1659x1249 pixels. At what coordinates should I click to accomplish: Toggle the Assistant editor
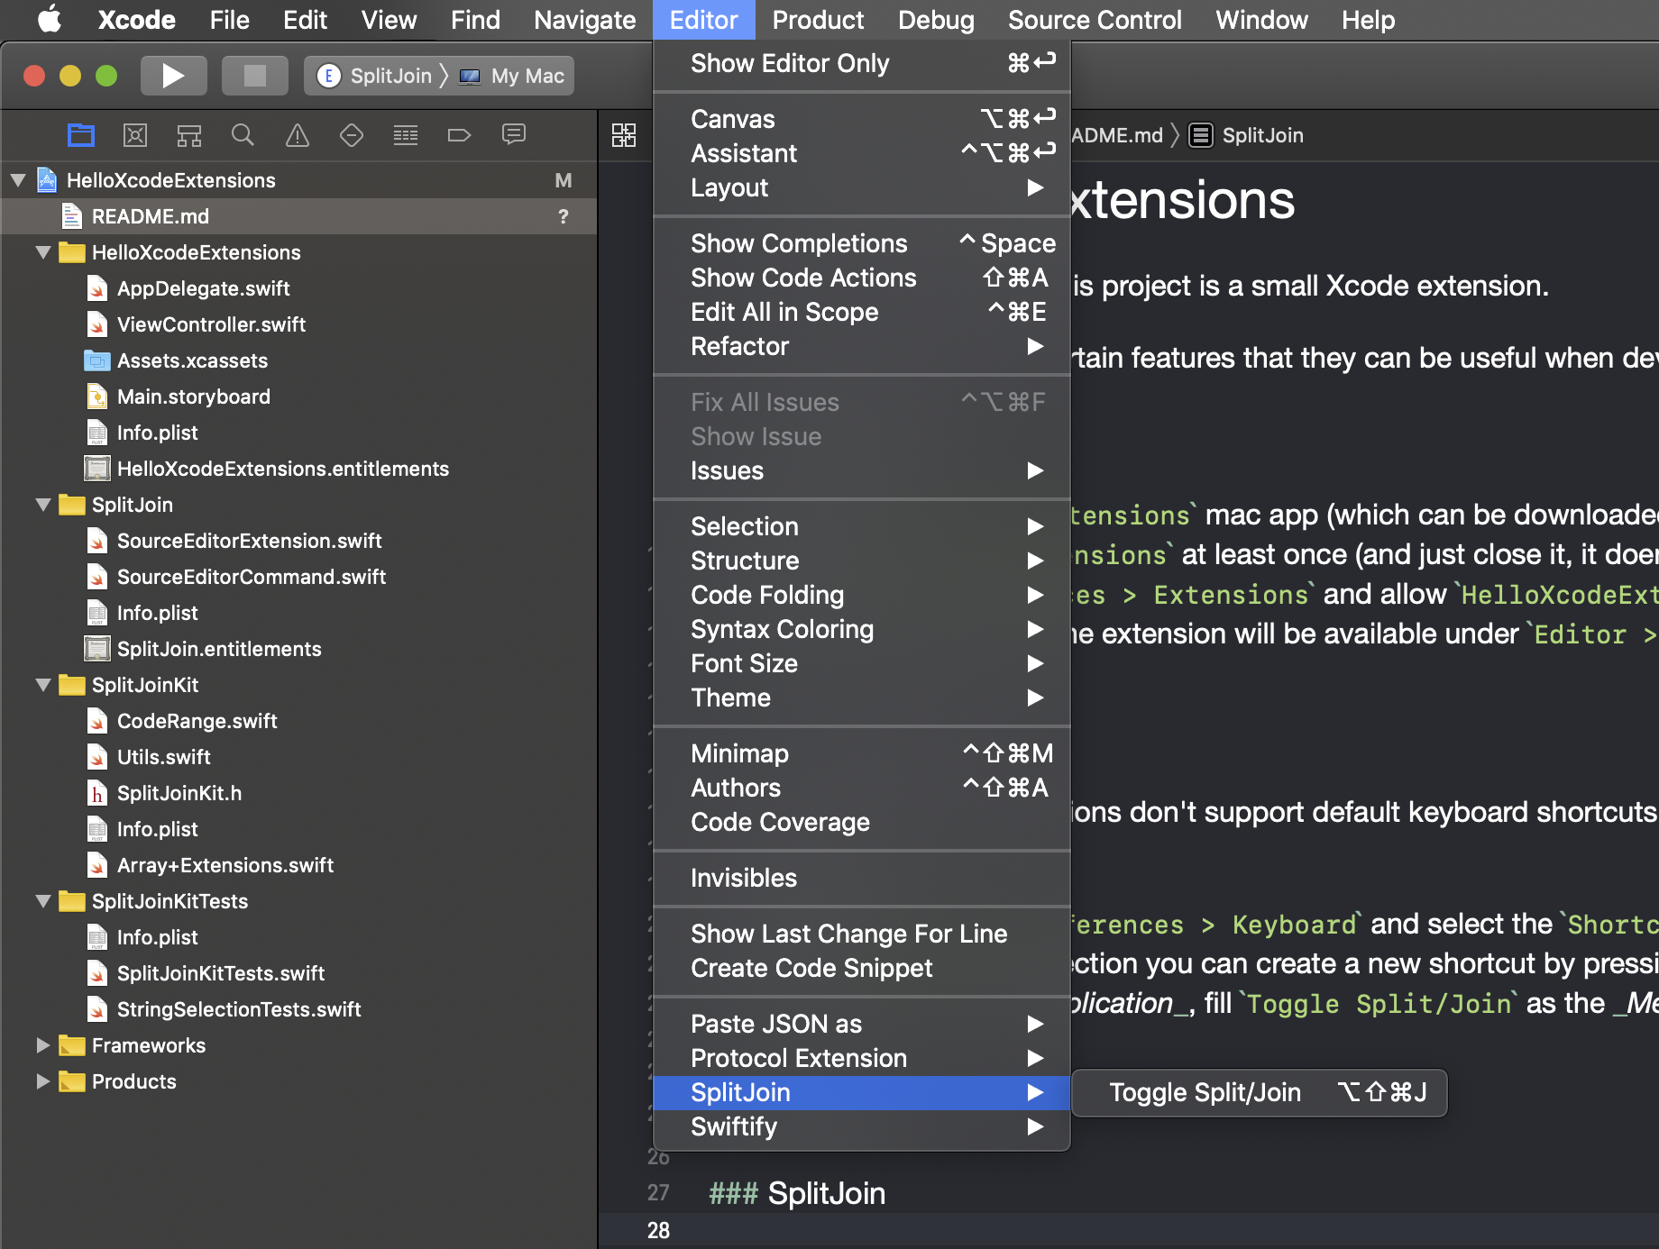pyautogui.click(x=861, y=153)
